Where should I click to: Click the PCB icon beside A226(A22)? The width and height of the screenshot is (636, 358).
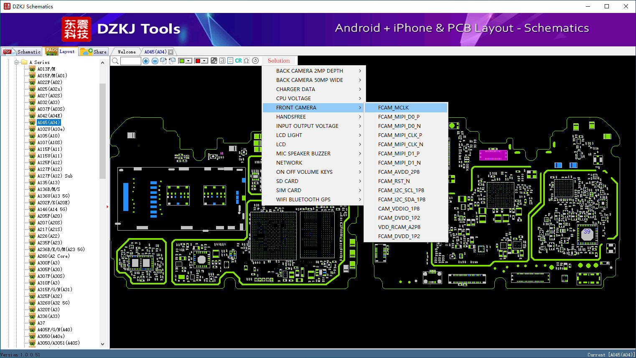[x=32, y=236]
